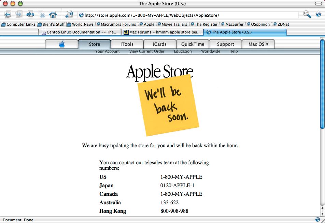Open Macrumors Forums bookmark

pos(116,24)
